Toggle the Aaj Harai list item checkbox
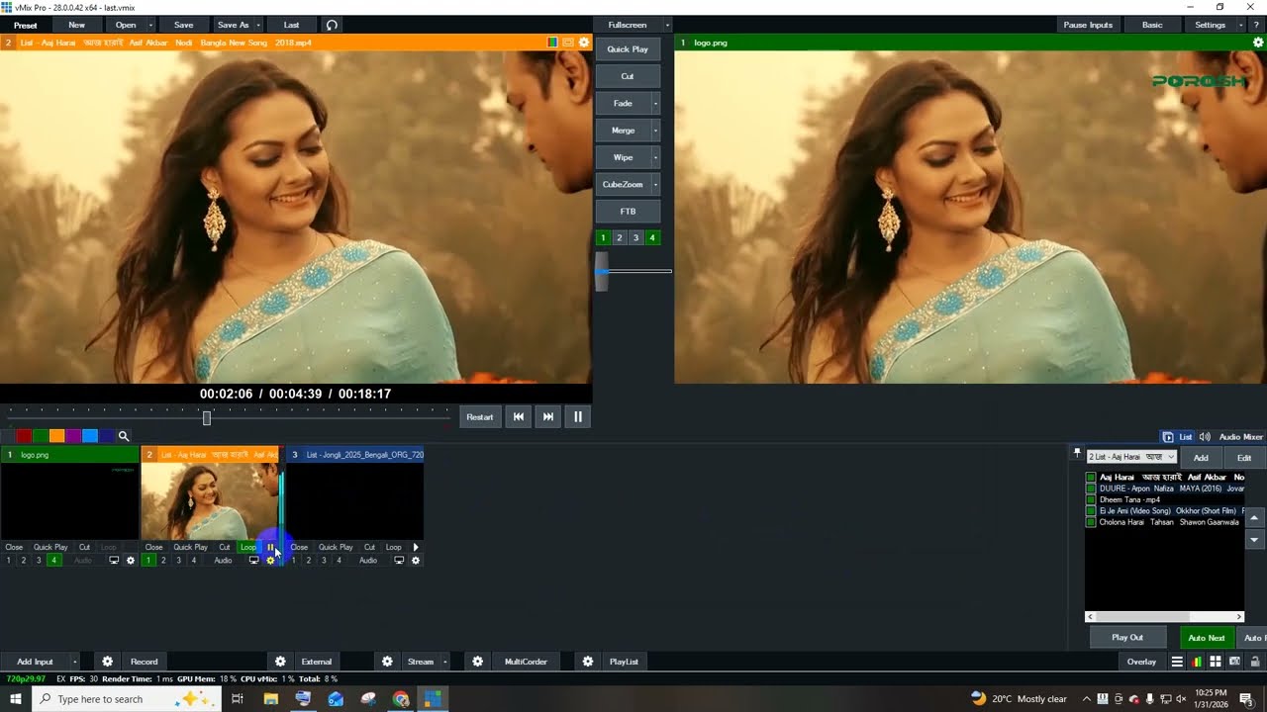Image resolution: width=1267 pixels, height=712 pixels. tap(1092, 478)
